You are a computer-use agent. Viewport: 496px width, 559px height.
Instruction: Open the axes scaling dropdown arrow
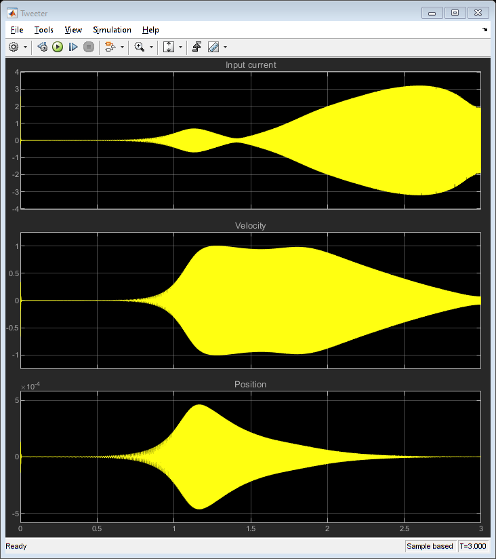point(180,47)
